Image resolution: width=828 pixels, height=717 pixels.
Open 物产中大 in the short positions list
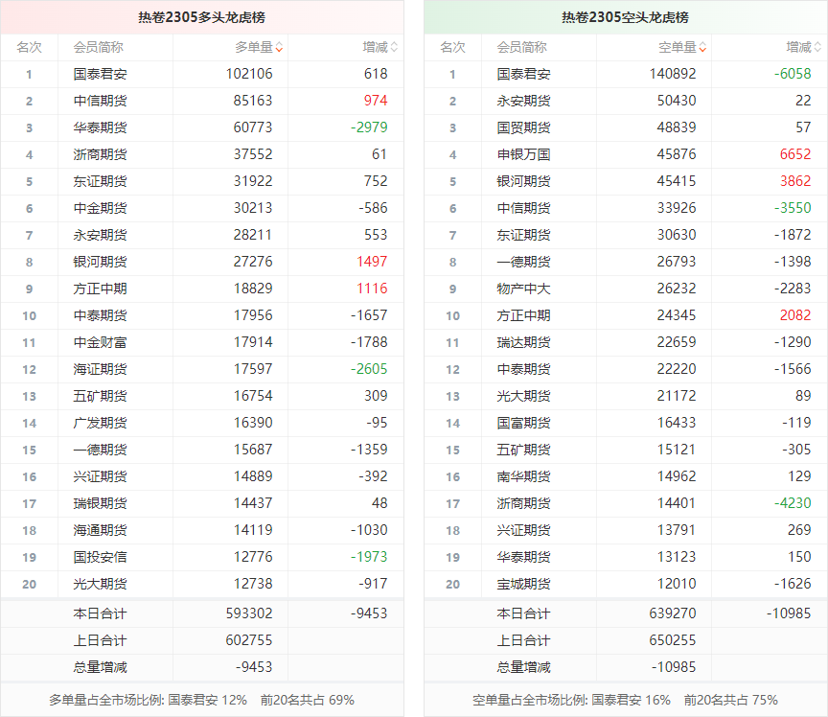pyautogui.click(x=523, y=289)
